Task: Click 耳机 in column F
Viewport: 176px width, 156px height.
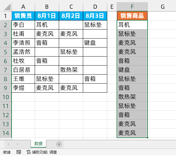Action: tap(132, 25)
